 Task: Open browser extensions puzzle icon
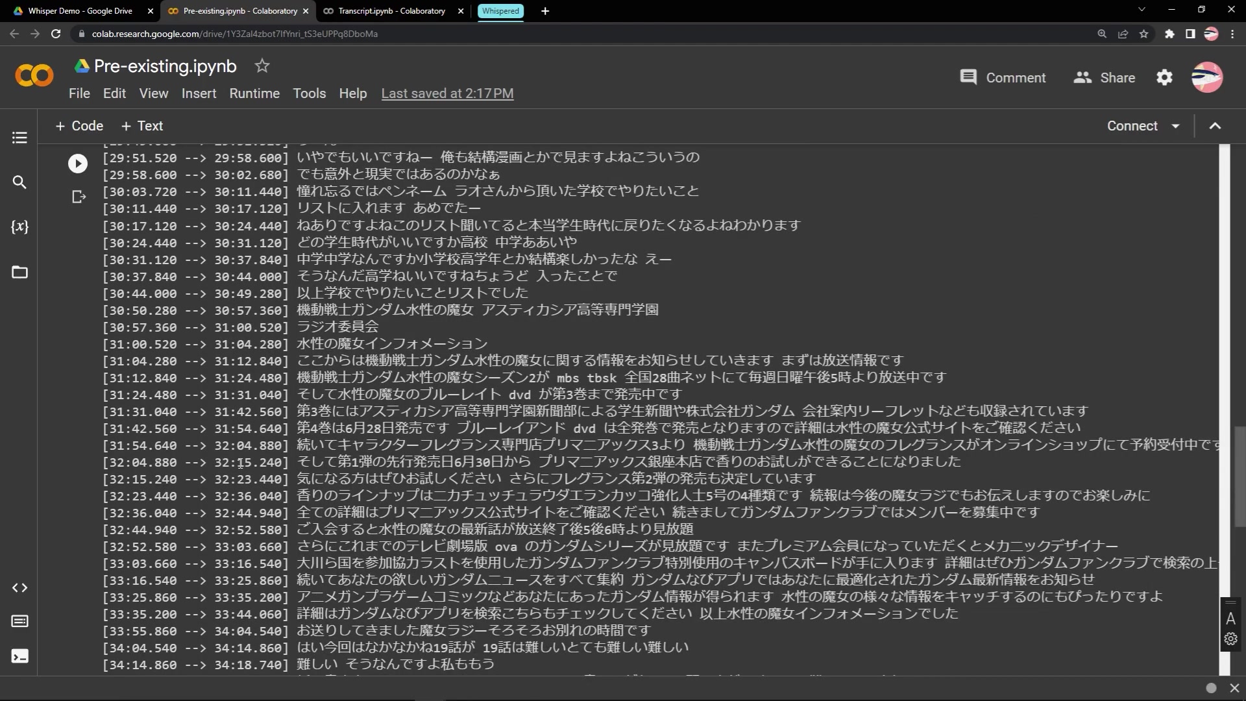[x=1169, y=34]
